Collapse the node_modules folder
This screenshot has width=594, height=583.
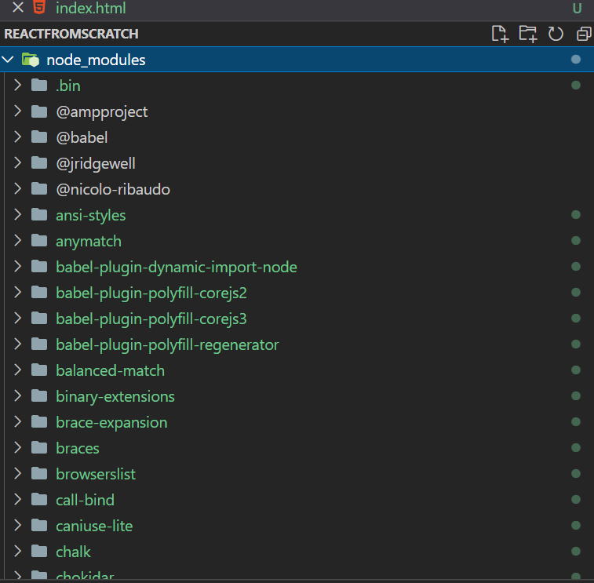point(8,60)
